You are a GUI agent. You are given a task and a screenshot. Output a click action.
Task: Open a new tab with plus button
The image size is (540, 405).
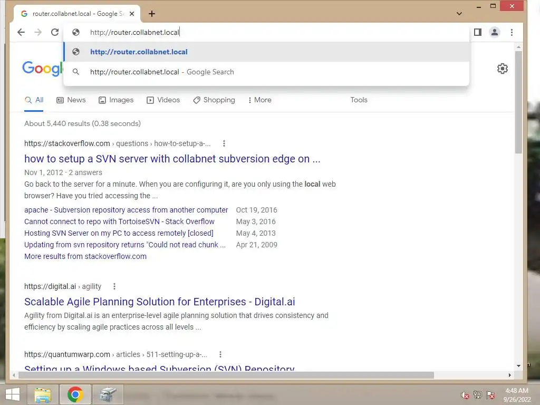click(152, 14)
